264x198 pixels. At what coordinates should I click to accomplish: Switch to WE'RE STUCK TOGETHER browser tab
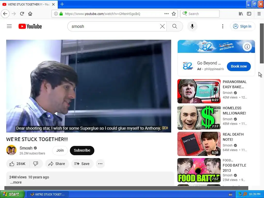pos(29,4)
